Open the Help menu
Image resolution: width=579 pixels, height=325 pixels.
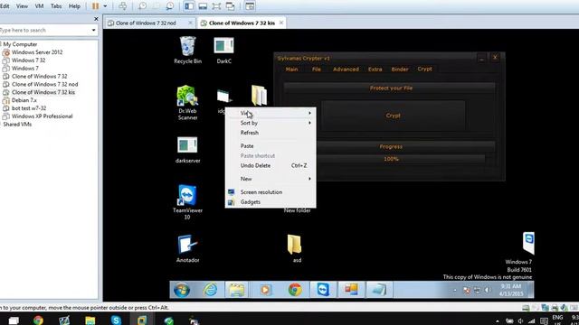(74, 6)
